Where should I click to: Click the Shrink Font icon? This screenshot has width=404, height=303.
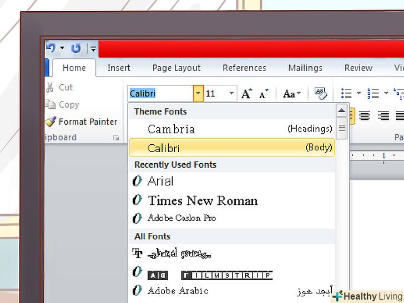click(x=264, y=94)
